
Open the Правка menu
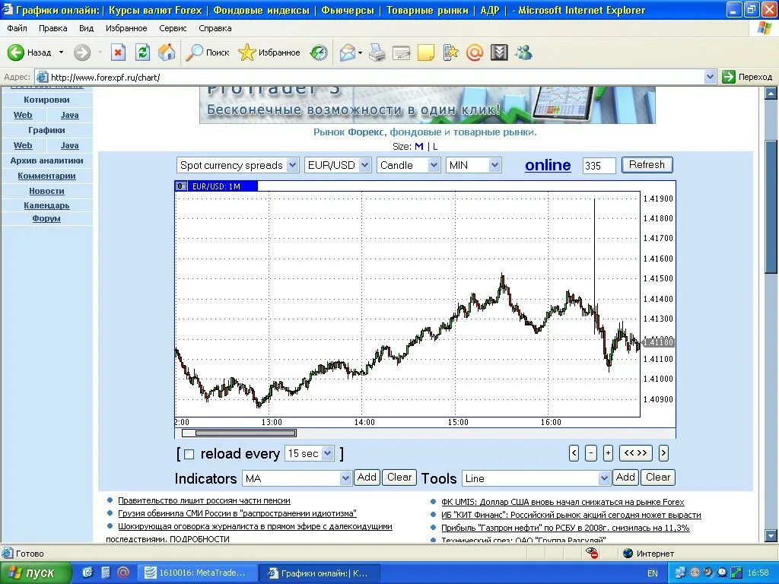point(52,28)
